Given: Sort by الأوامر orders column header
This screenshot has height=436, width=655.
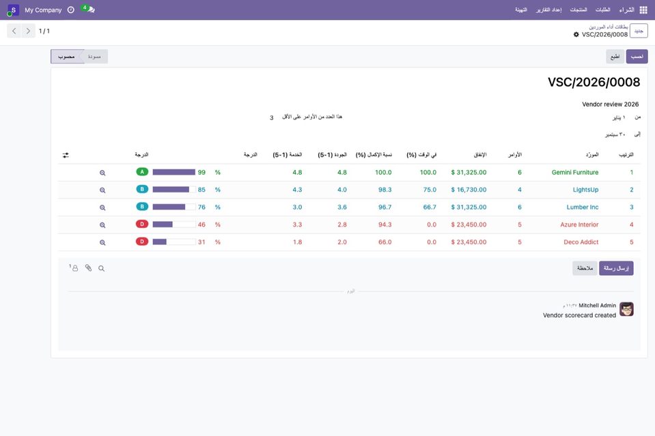Looking at the screenshot, I should [515, 155].
